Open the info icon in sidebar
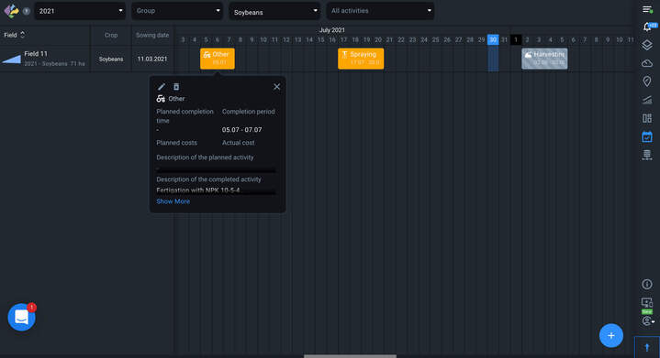This screenshot has height=358, width=660. pyautogui.click(x=647, y=284)
